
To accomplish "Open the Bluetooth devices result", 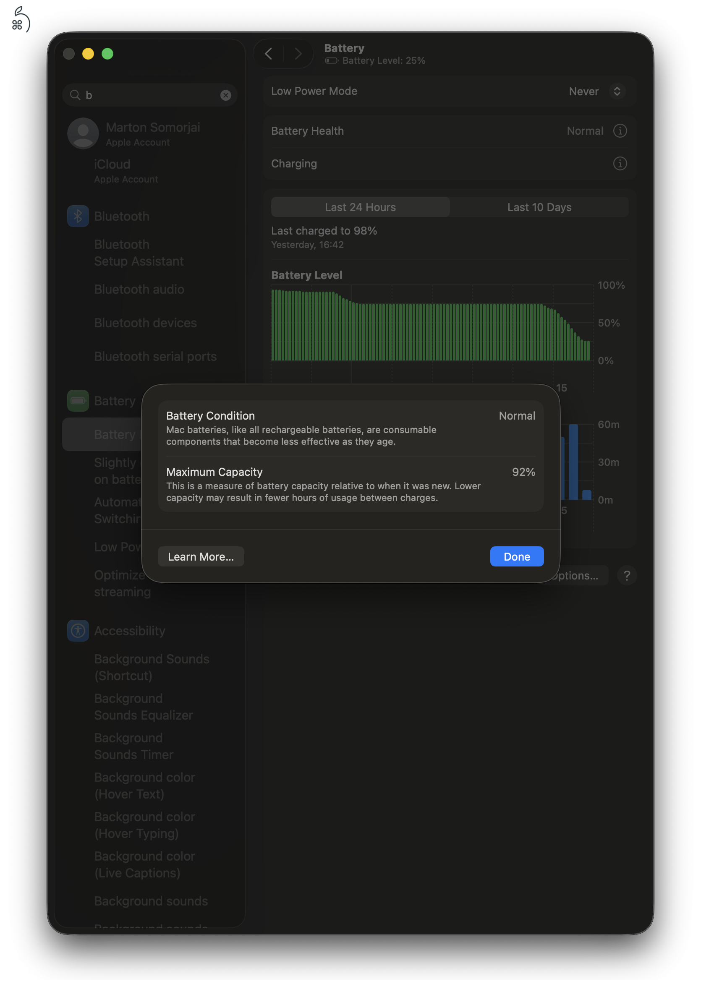I will (x=146, y=323).
